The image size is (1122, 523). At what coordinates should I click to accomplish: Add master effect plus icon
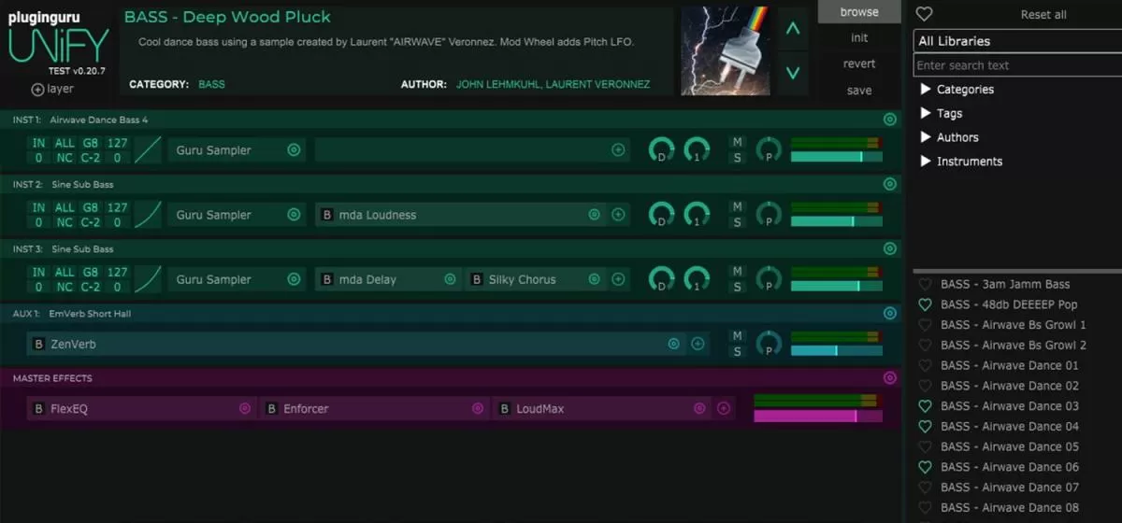[x=723, y=408]
